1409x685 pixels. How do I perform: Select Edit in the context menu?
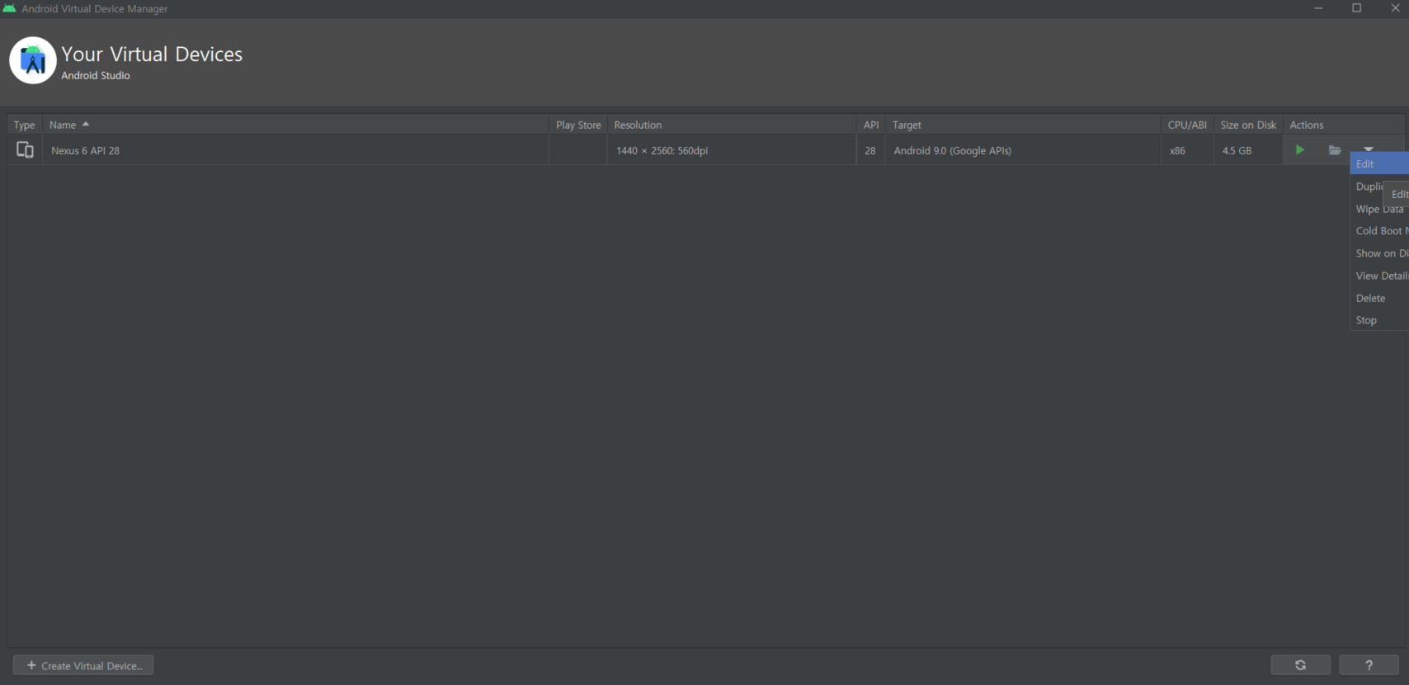click(1379, 163)
